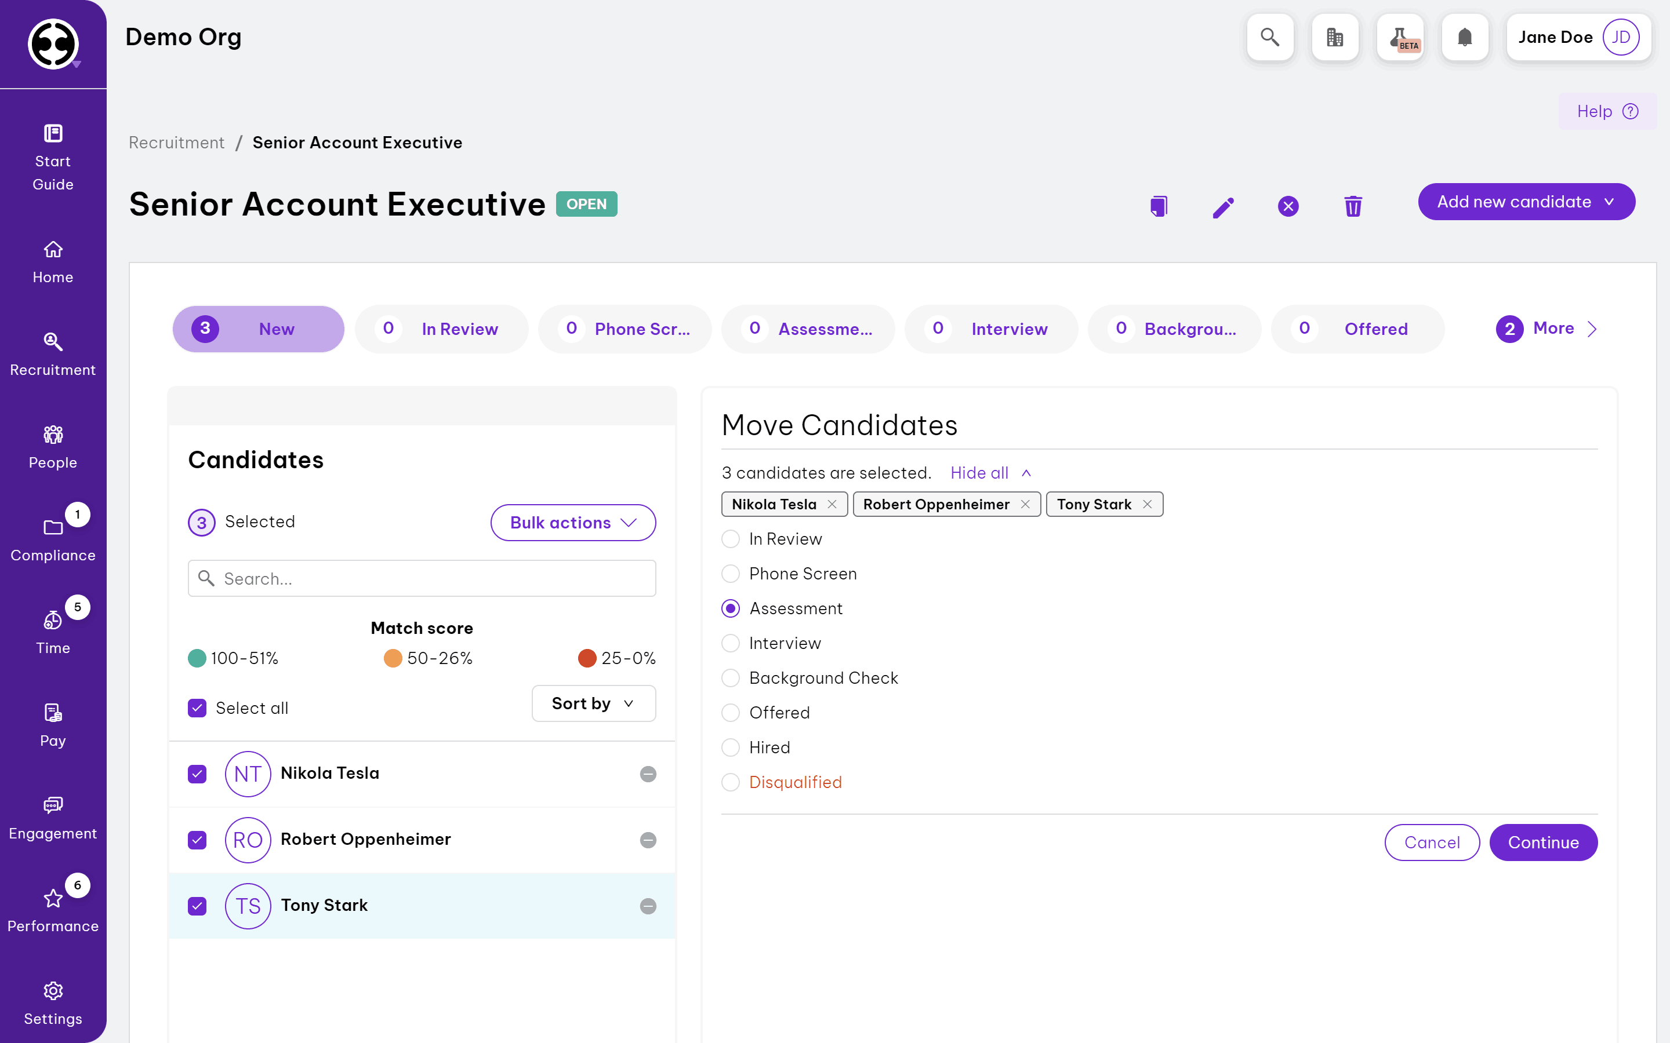Uncheck the Select all checkbox

[x=197, y=708]
